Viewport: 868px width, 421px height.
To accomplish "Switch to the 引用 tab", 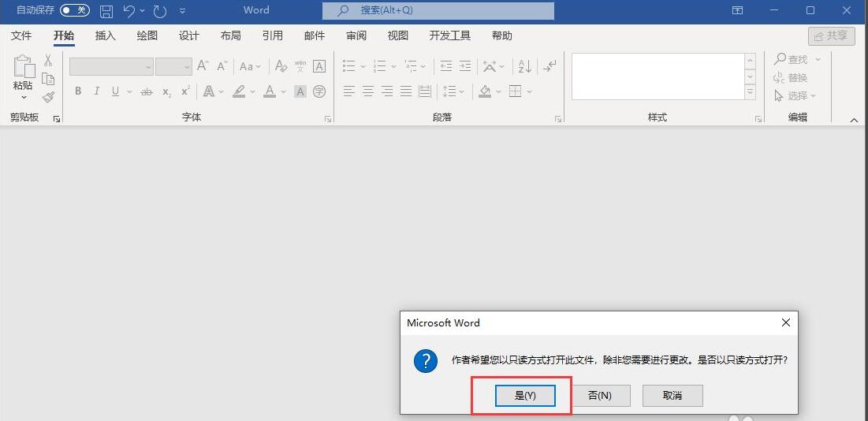I will click(272, 36).
